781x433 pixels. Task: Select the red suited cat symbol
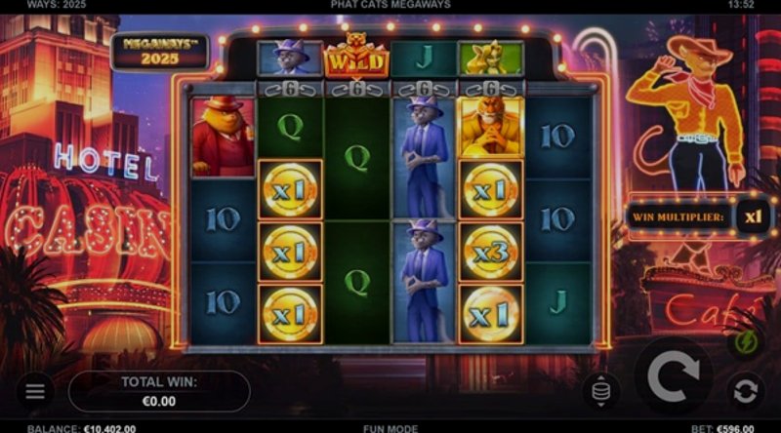point(223,137)
